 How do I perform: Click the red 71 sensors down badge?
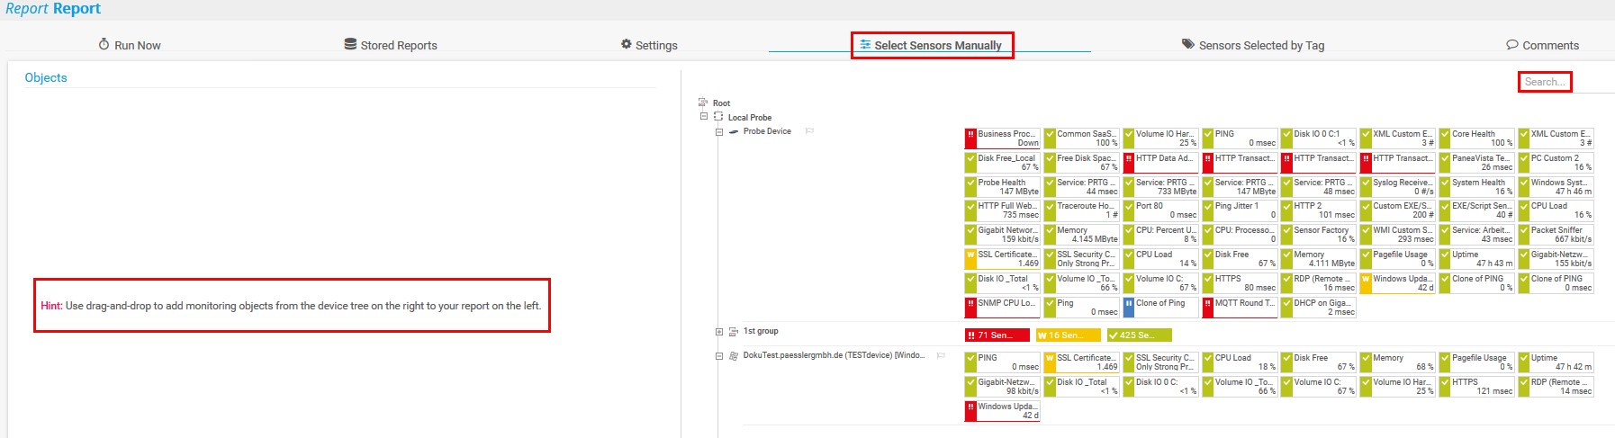(x=997, y=335)
